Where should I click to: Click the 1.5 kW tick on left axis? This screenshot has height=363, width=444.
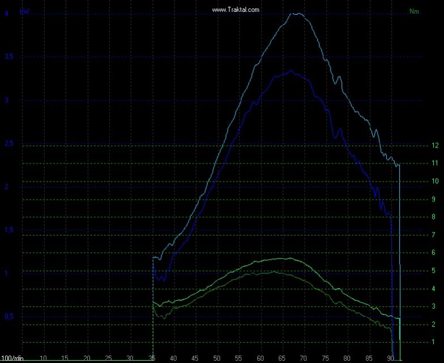10,230
